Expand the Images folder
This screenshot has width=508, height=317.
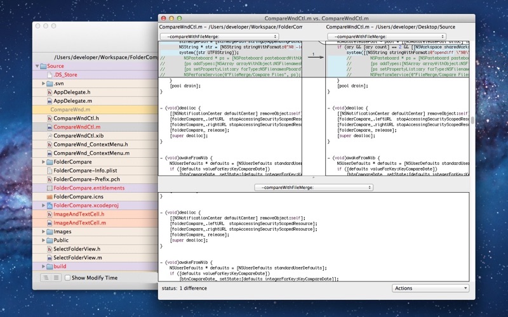pyautogui.click(x=43, y=231)
